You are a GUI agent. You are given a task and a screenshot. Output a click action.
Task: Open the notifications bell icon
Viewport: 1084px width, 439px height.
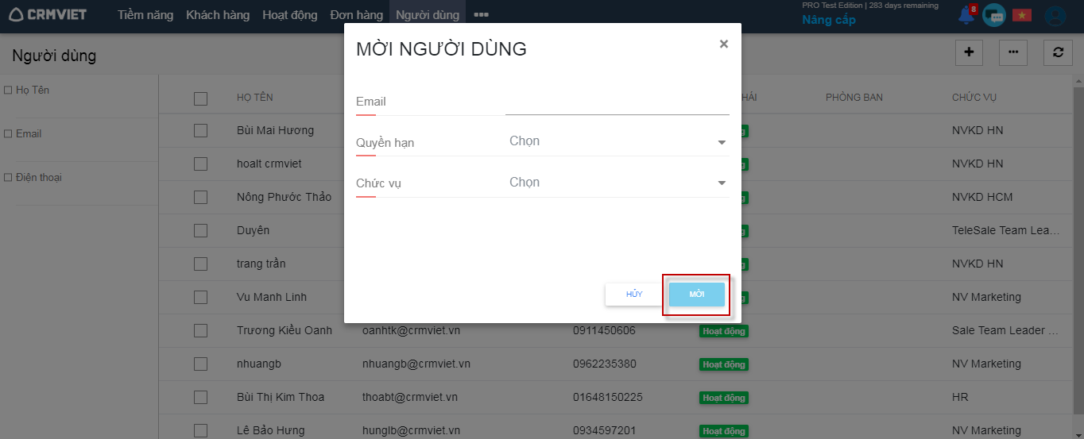967,15
